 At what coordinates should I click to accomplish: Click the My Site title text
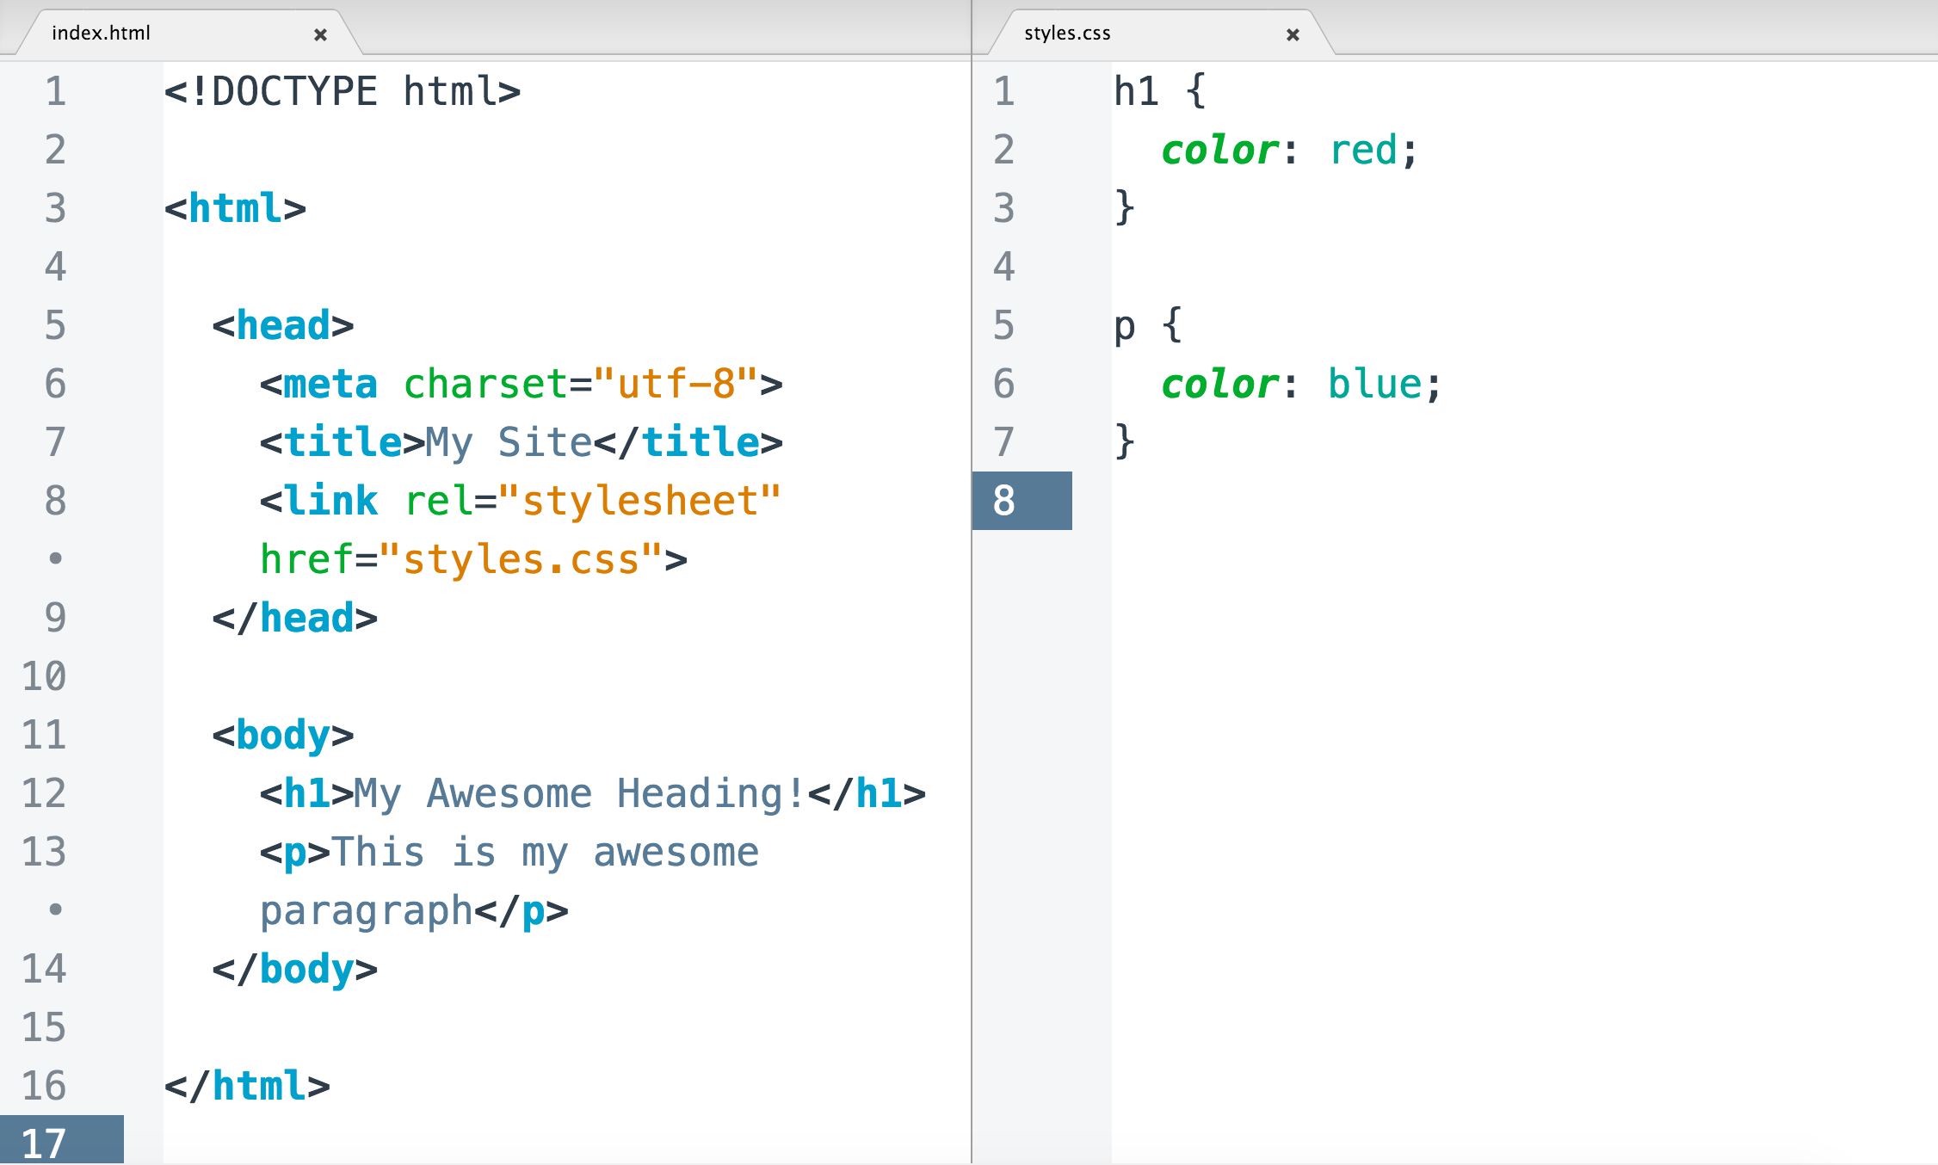coord(508,442)
